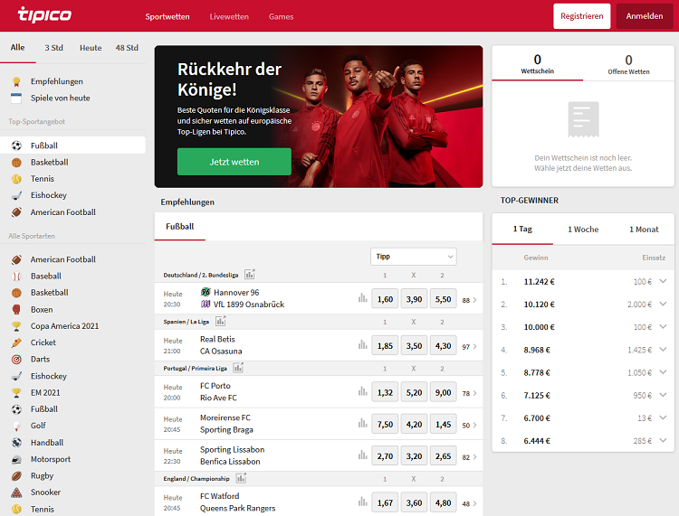Select odds 1,45 for Sporting Braga
The height and width of the screenshot is (516, 679).
pyautogui.click(x=443, y=425)
